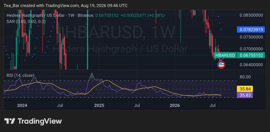Click the blue SAR value label 0.07823919
The height and width of the screenshot is (132, 270).
click(x=250, y=30)
